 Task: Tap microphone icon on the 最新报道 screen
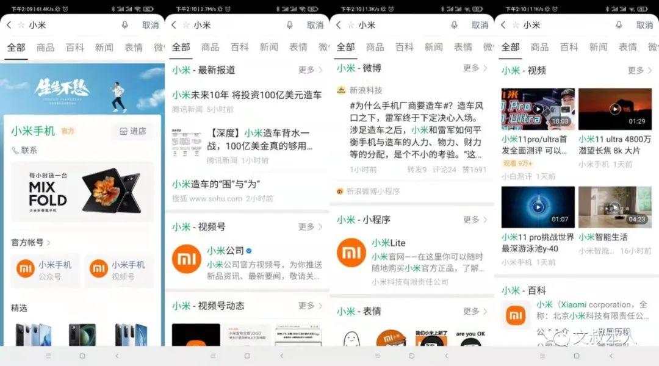(x=290, y=25)
